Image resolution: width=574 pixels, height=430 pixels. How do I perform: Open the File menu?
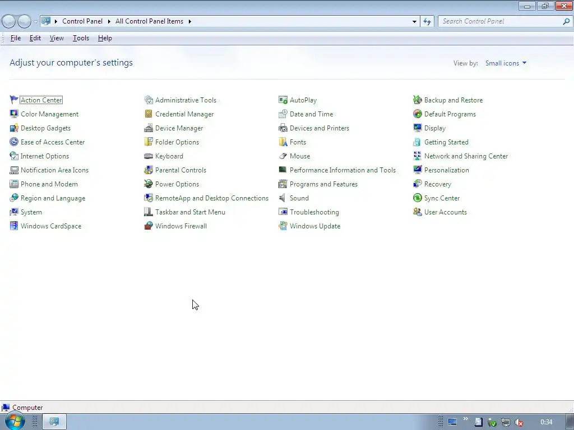click(x=15, y=38)
